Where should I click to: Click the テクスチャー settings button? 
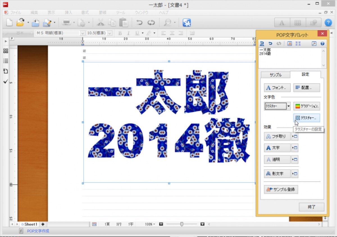[307, 118]
